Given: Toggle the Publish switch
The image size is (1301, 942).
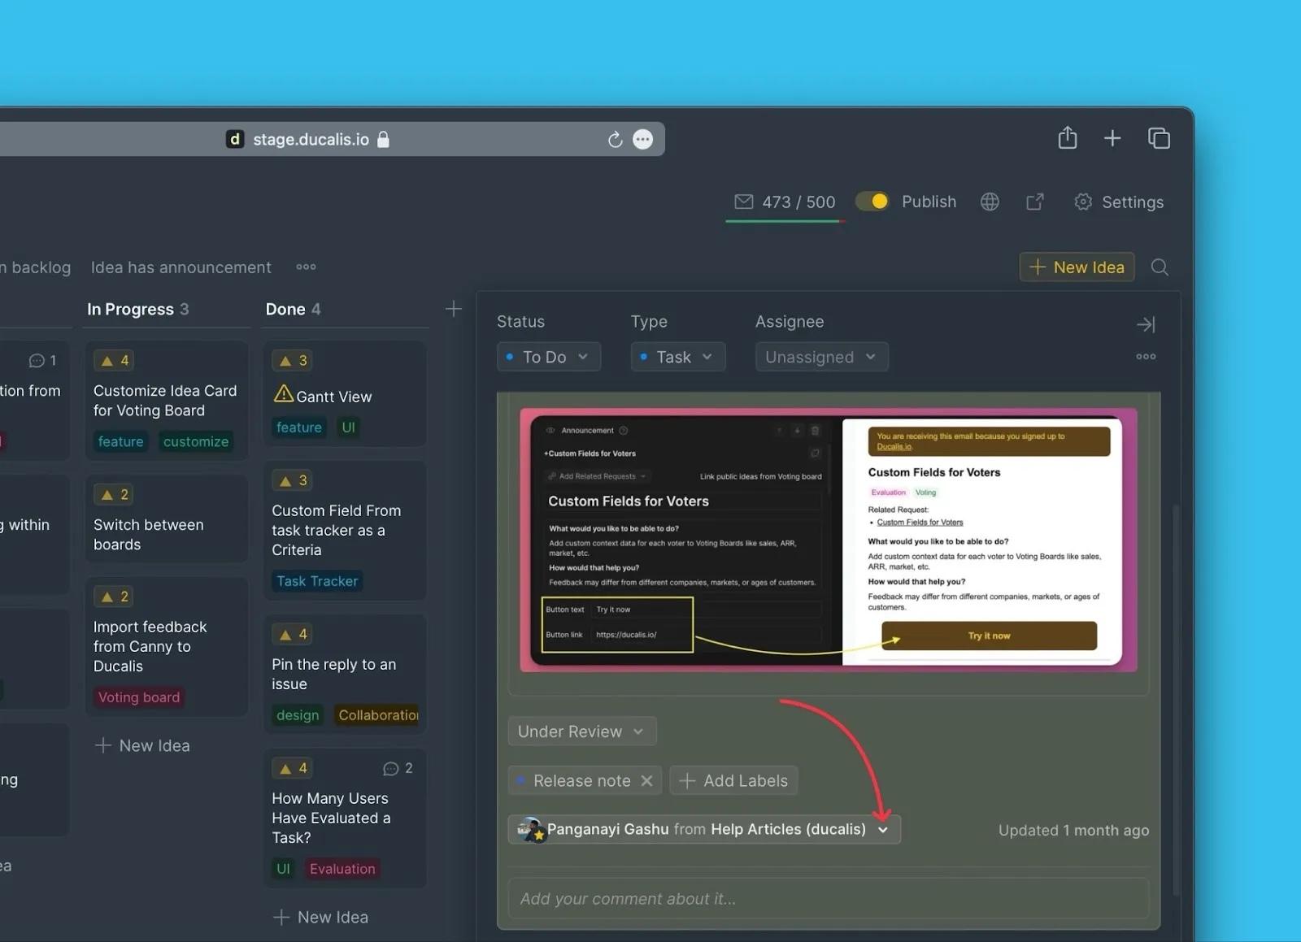Looking at the screenshot, I should click(872, 202).
